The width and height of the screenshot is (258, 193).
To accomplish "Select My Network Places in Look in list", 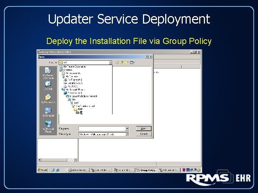I will [73, 90].
